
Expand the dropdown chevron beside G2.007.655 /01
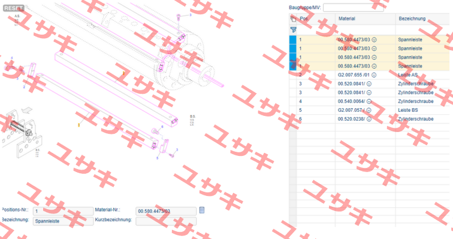tap(374, 75)
